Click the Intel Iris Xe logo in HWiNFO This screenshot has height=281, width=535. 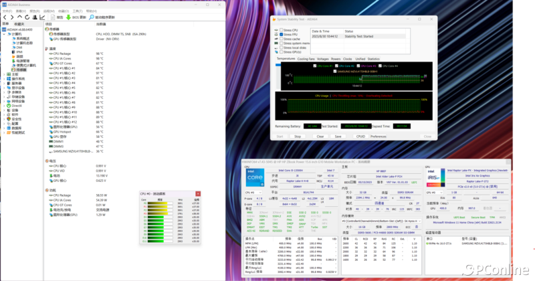pos(436,177)
